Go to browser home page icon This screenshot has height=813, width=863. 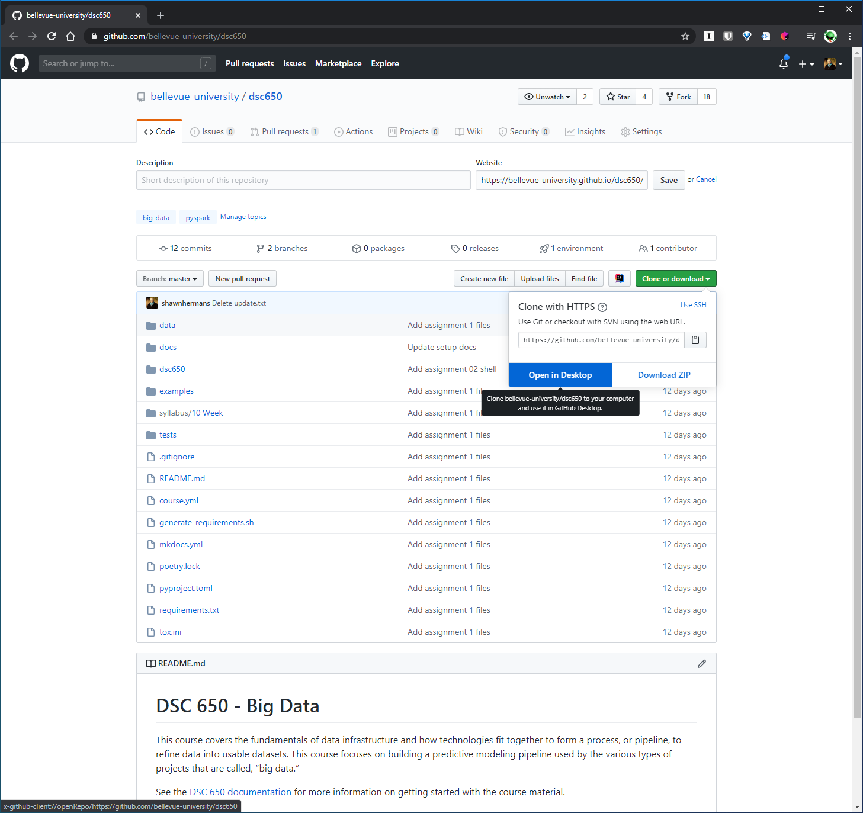(70, 36)
